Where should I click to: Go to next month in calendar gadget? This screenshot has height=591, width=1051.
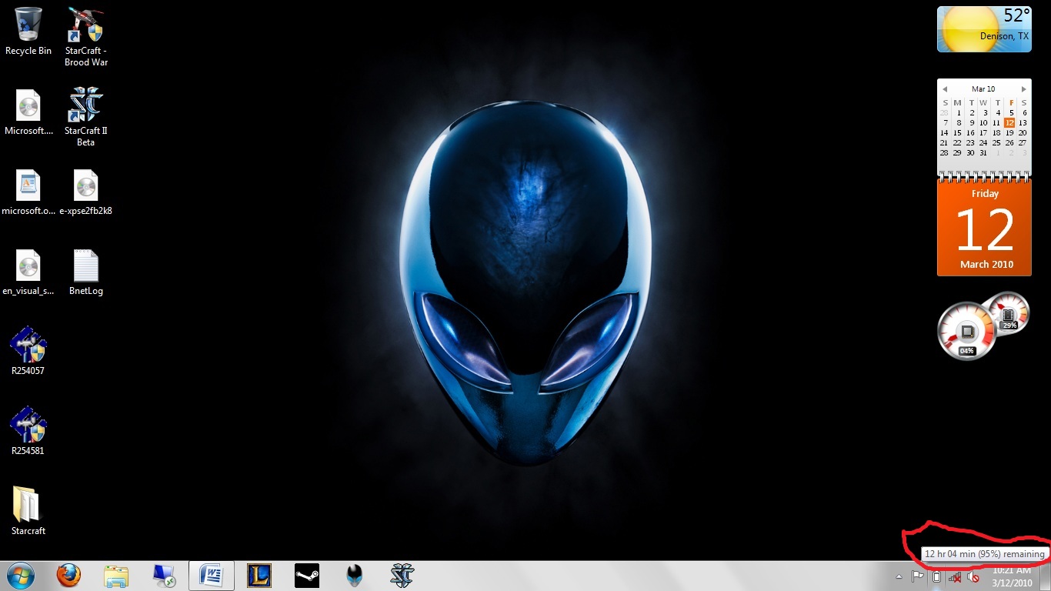pos(1023,89)
